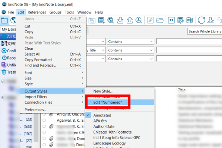This screenshot has width=222, height=148.
Task: Toggle the read circle in the row ending "en CJH"
Action: tap(44, 132)
